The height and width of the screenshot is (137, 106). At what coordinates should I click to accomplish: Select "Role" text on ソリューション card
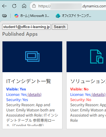[x=74, y=120]
